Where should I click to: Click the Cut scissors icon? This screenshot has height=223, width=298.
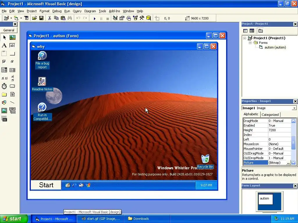pos(49,18)
